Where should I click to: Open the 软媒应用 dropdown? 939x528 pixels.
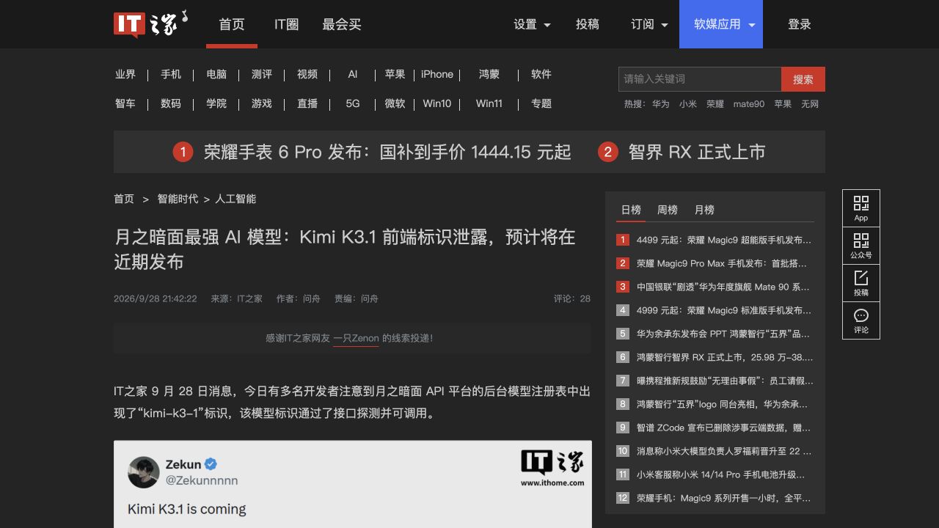coord(721,24)
